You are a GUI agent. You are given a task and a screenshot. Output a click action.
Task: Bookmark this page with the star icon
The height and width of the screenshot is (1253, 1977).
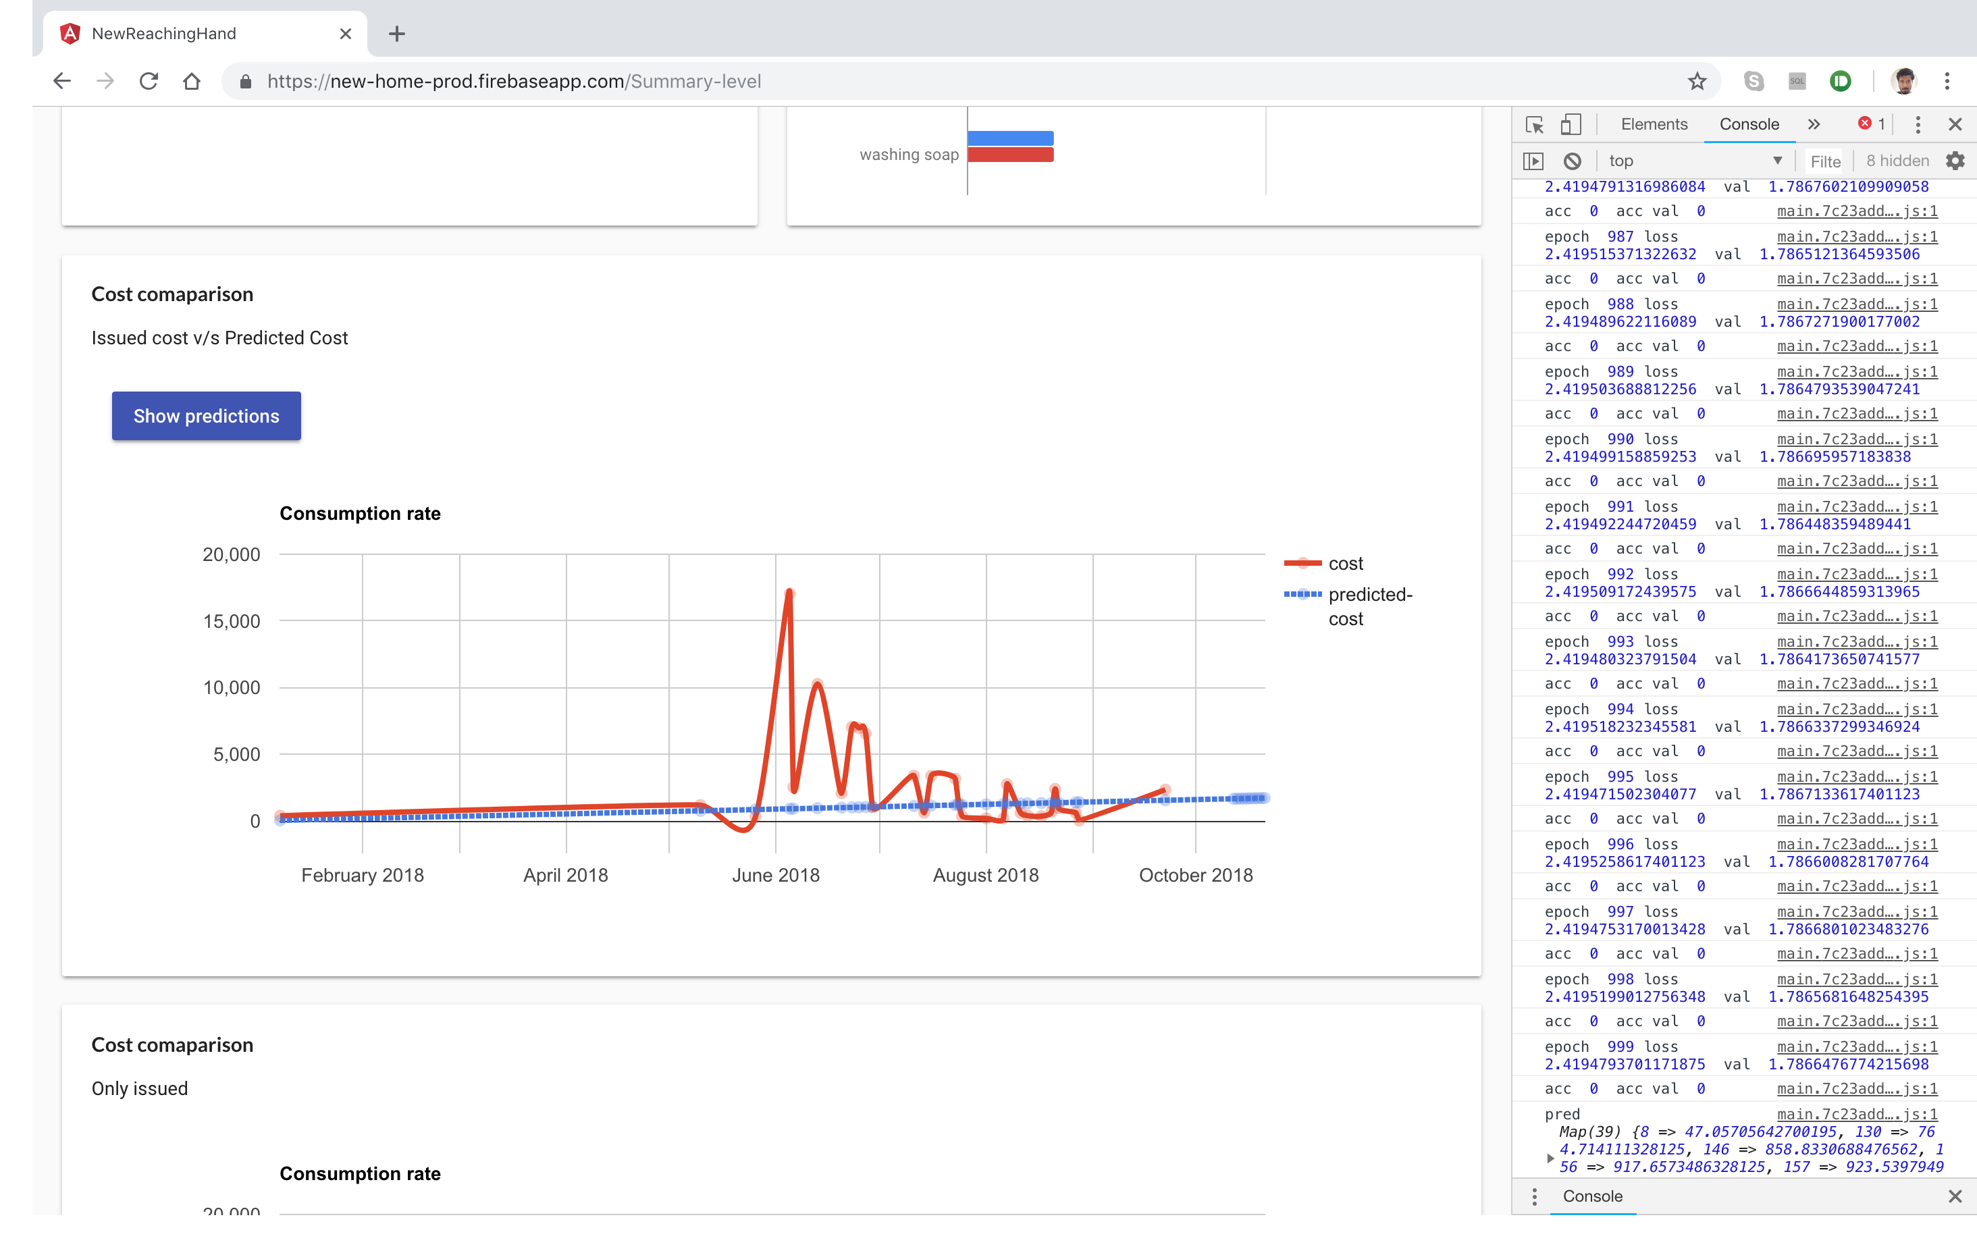pyautogui.click(x=1697, y=81)
